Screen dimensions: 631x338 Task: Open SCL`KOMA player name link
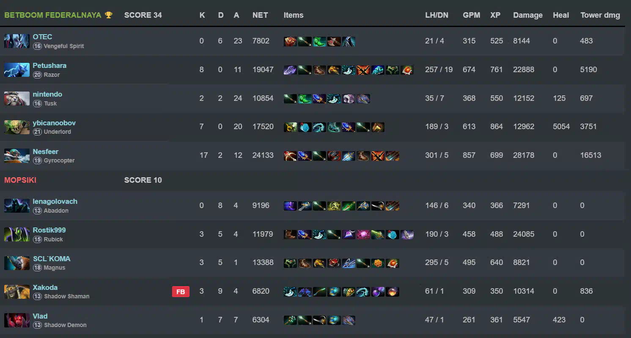[x=52, y=259]
